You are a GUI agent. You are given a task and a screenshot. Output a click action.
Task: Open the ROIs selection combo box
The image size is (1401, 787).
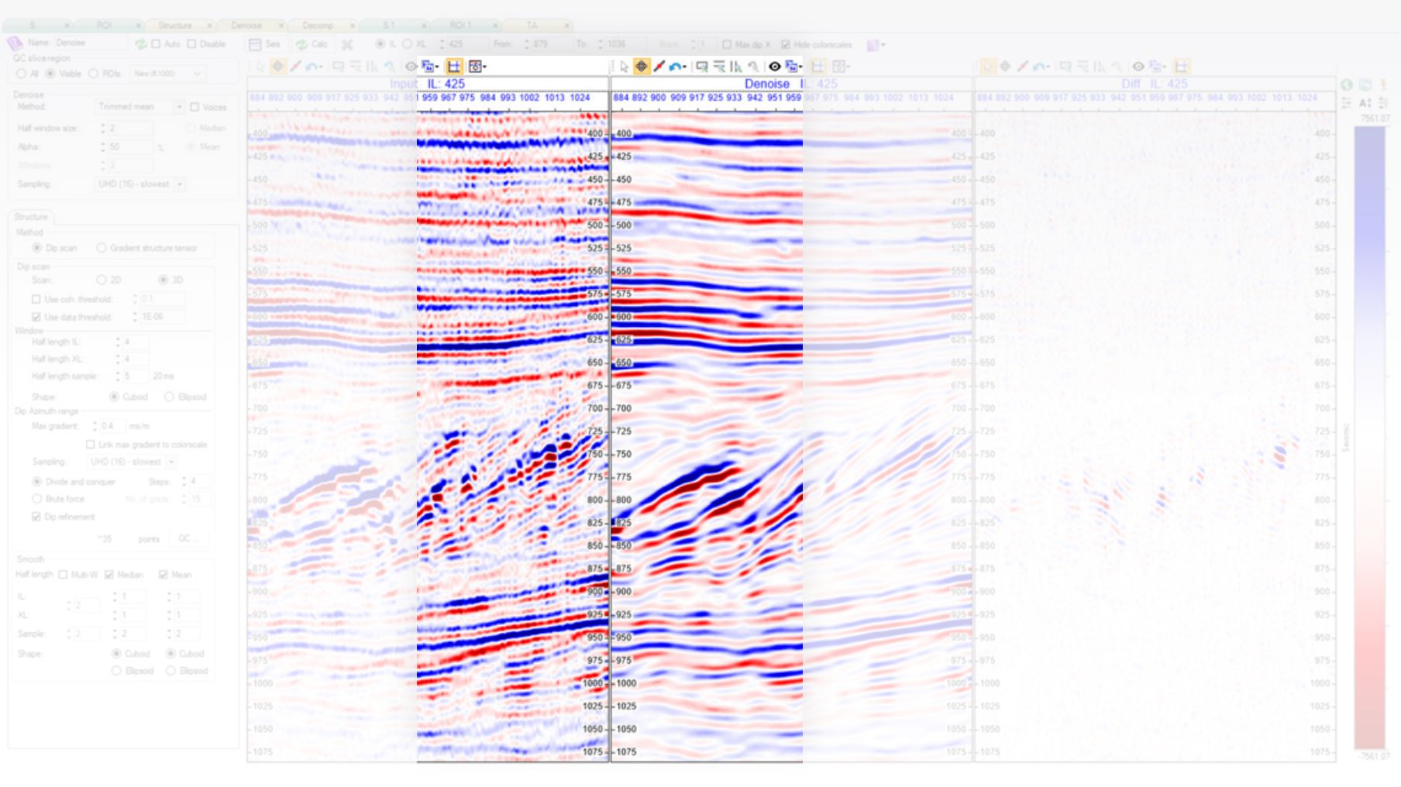pos(167,74)
